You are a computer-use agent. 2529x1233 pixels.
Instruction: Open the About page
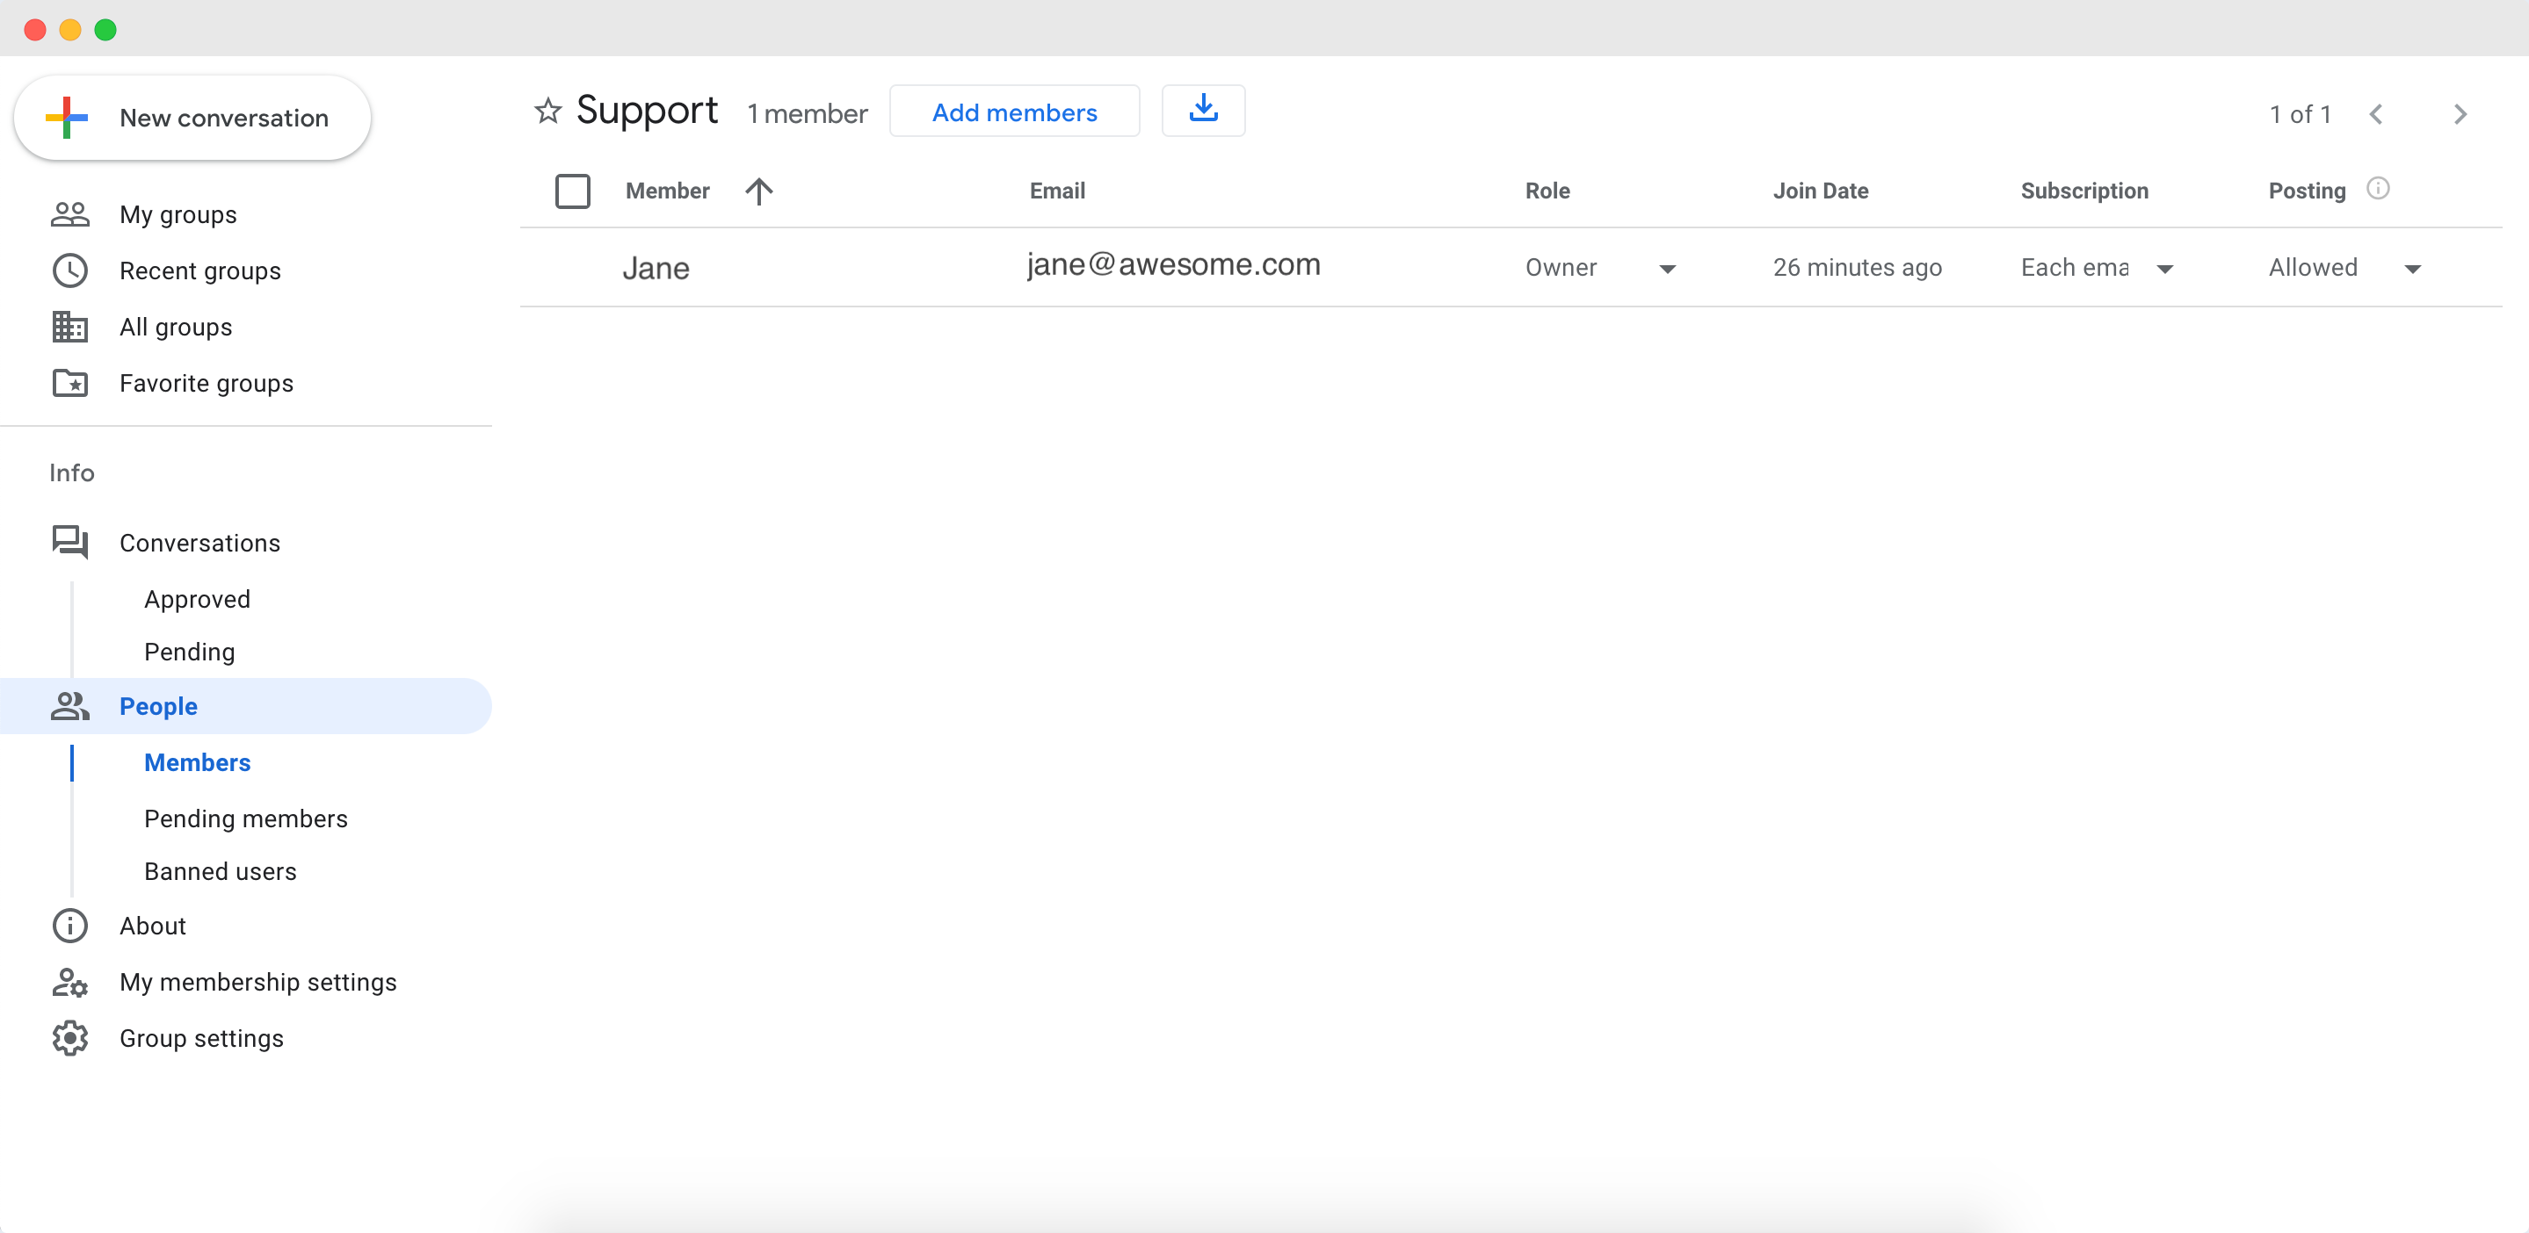point(152,926)
